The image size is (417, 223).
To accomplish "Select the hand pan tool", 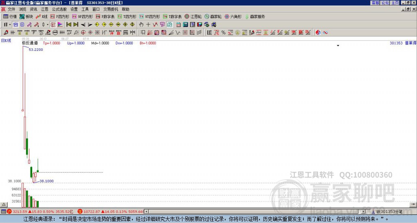I will coord(141,25).
